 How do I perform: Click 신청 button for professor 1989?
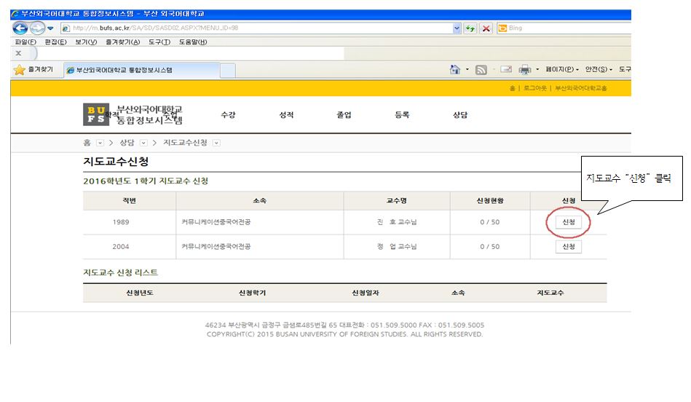569,223
